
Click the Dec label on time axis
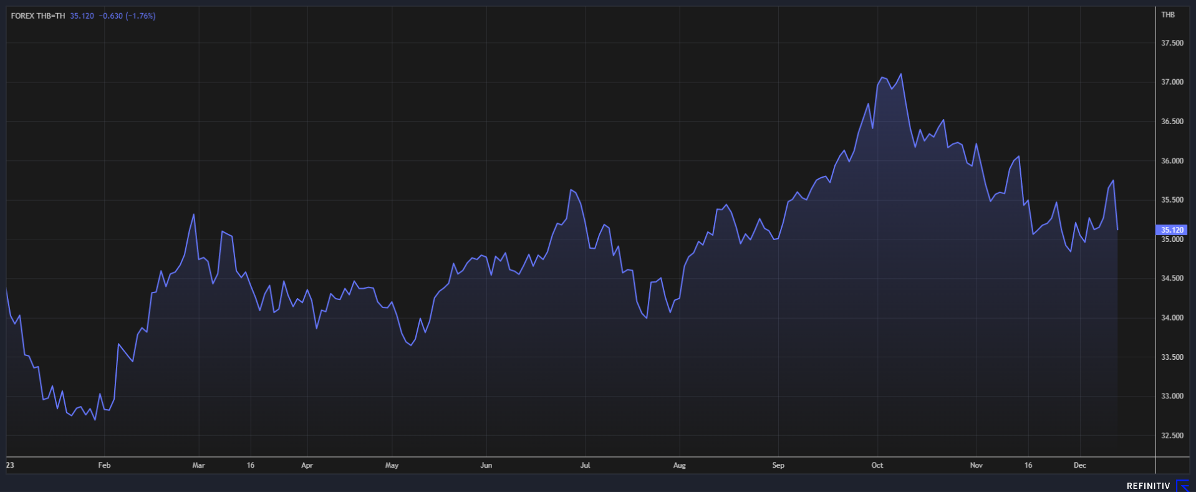pyautogui.click(x=1080, y=465)
